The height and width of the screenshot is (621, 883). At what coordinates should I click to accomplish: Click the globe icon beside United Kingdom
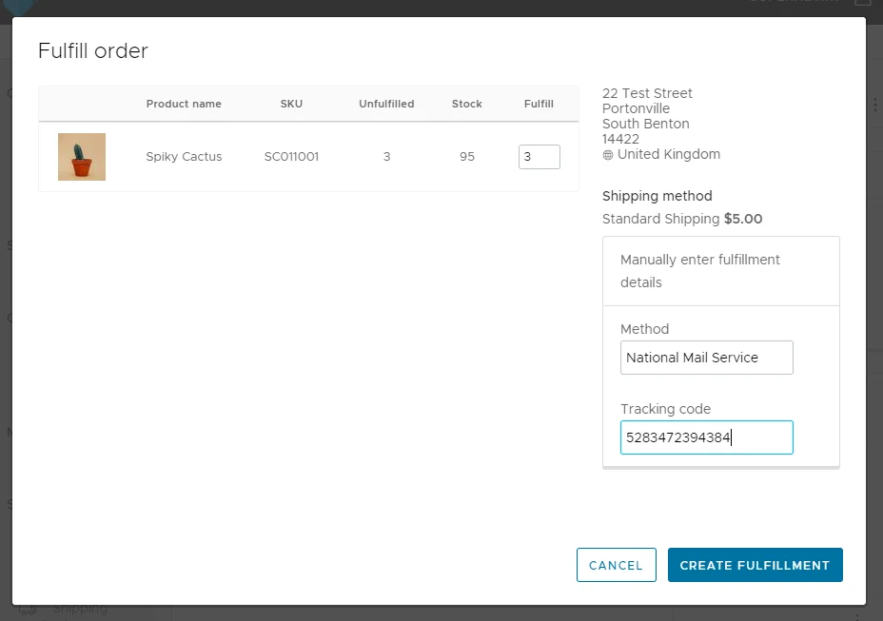(608, 155)
